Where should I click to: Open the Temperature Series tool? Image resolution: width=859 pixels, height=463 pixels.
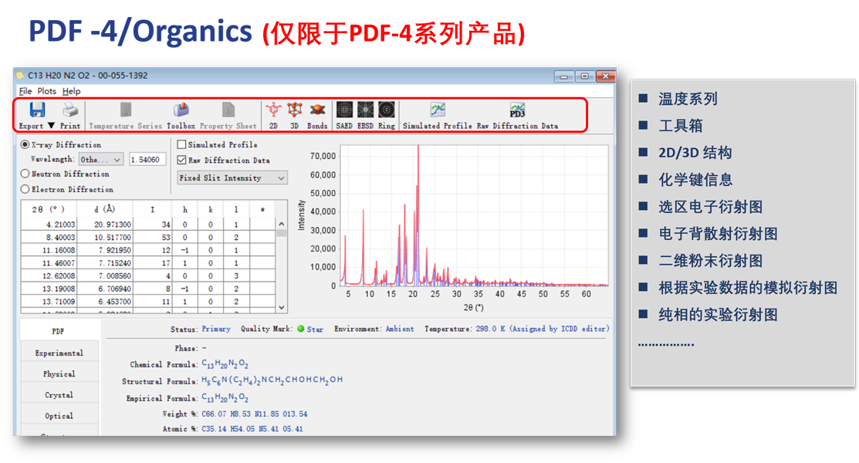(x=126, y=116)
